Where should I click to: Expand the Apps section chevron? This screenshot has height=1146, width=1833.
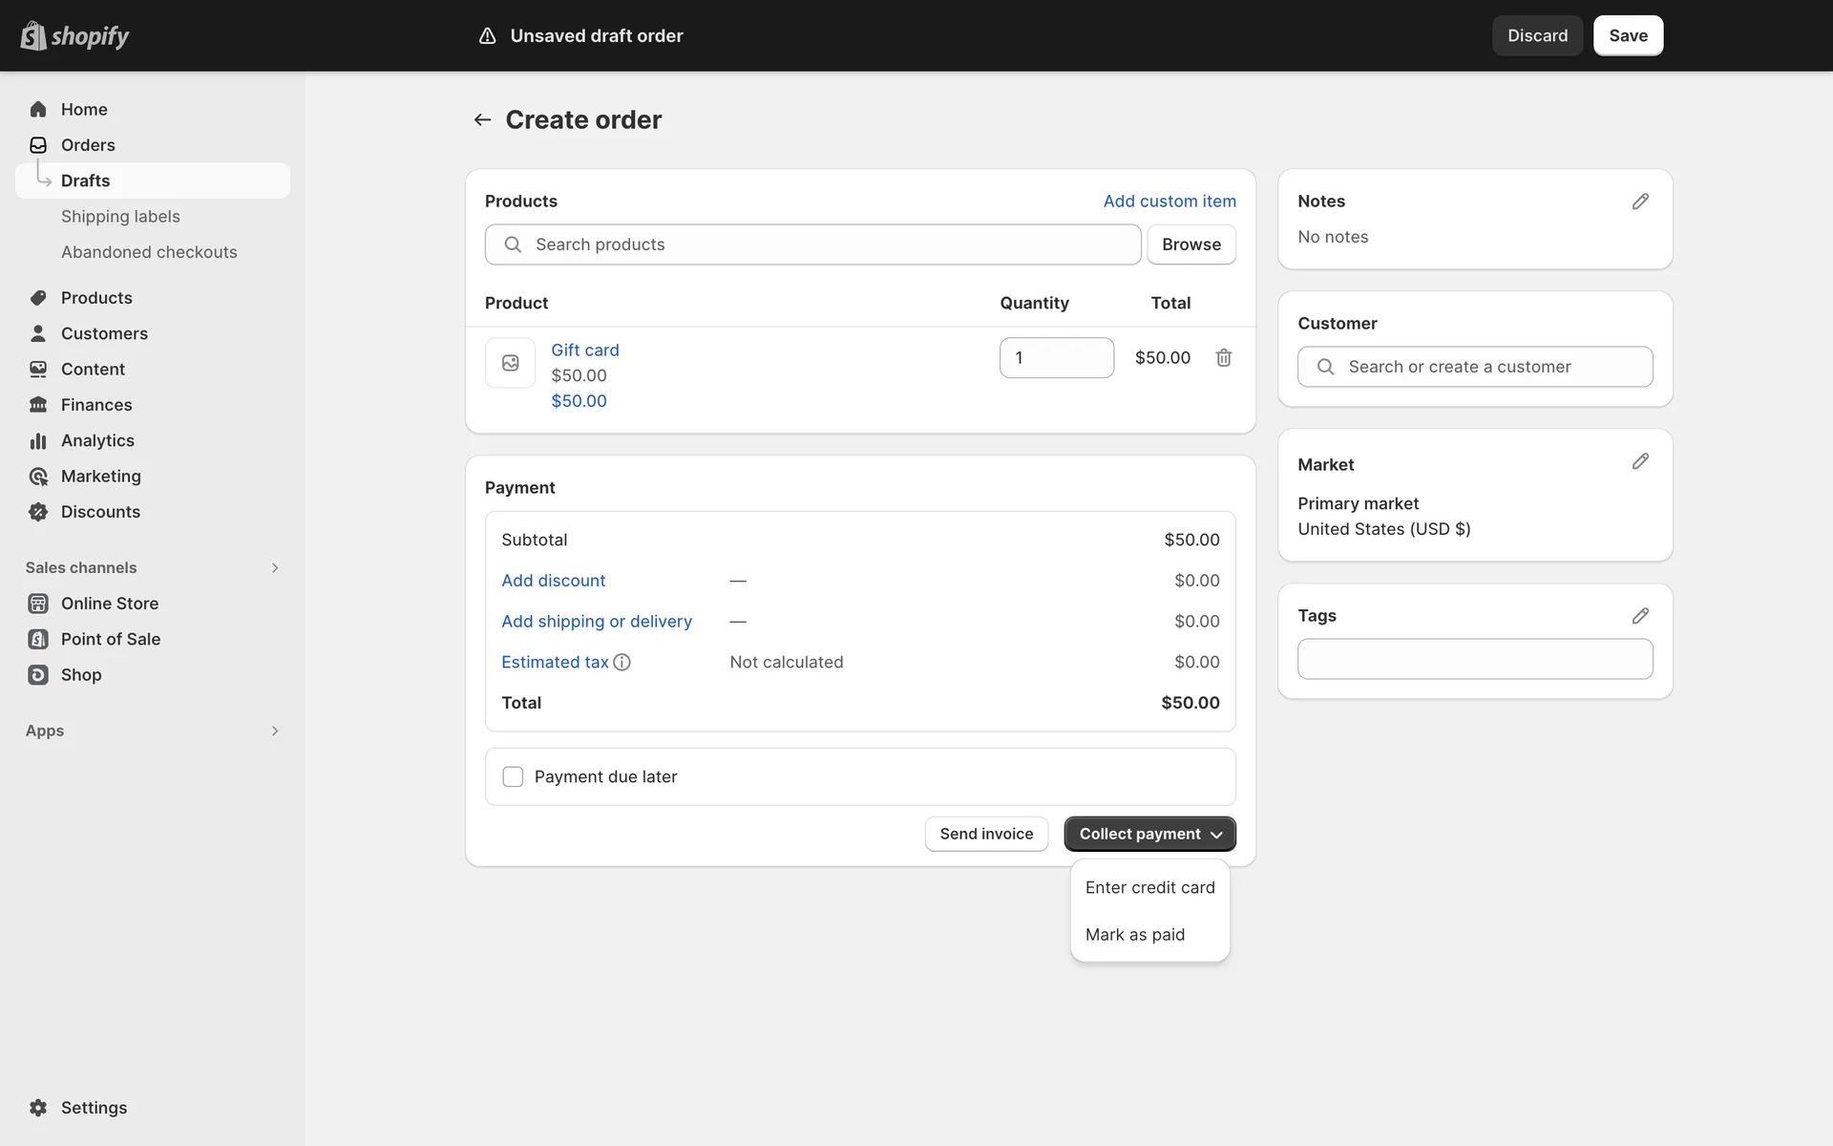pyautogui.click(x=274, y=731)
